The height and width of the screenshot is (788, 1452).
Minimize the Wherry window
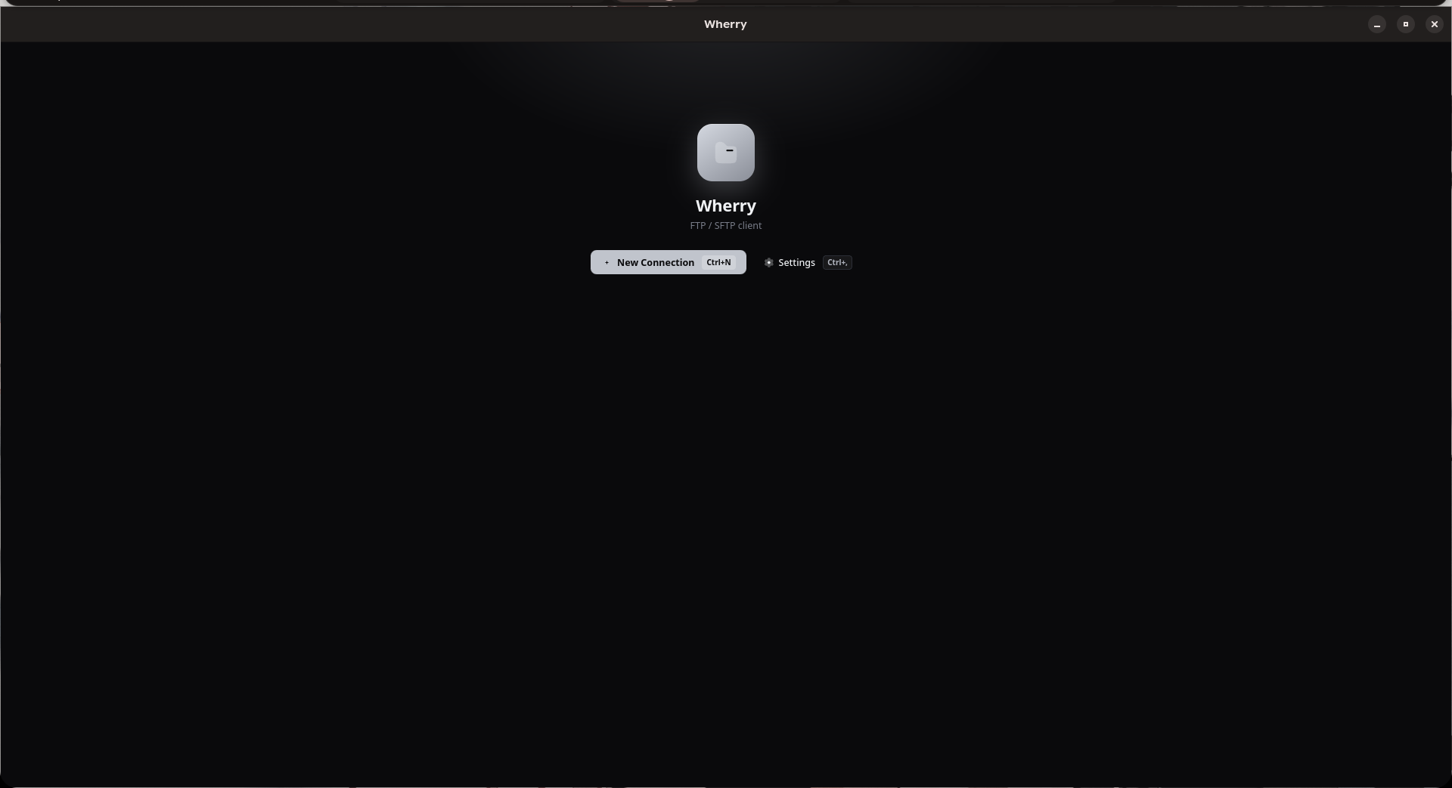(x=1376, y=24)
